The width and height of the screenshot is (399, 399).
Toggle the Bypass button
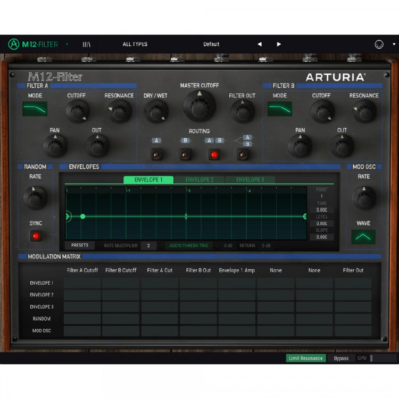(341, 358)
